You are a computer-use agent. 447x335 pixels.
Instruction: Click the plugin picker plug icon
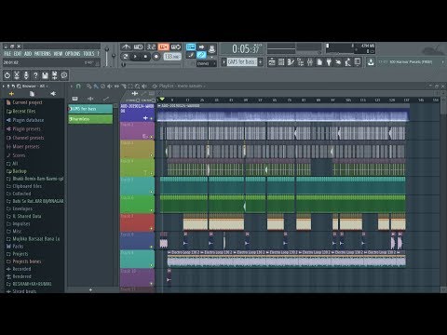click(329, 62)
